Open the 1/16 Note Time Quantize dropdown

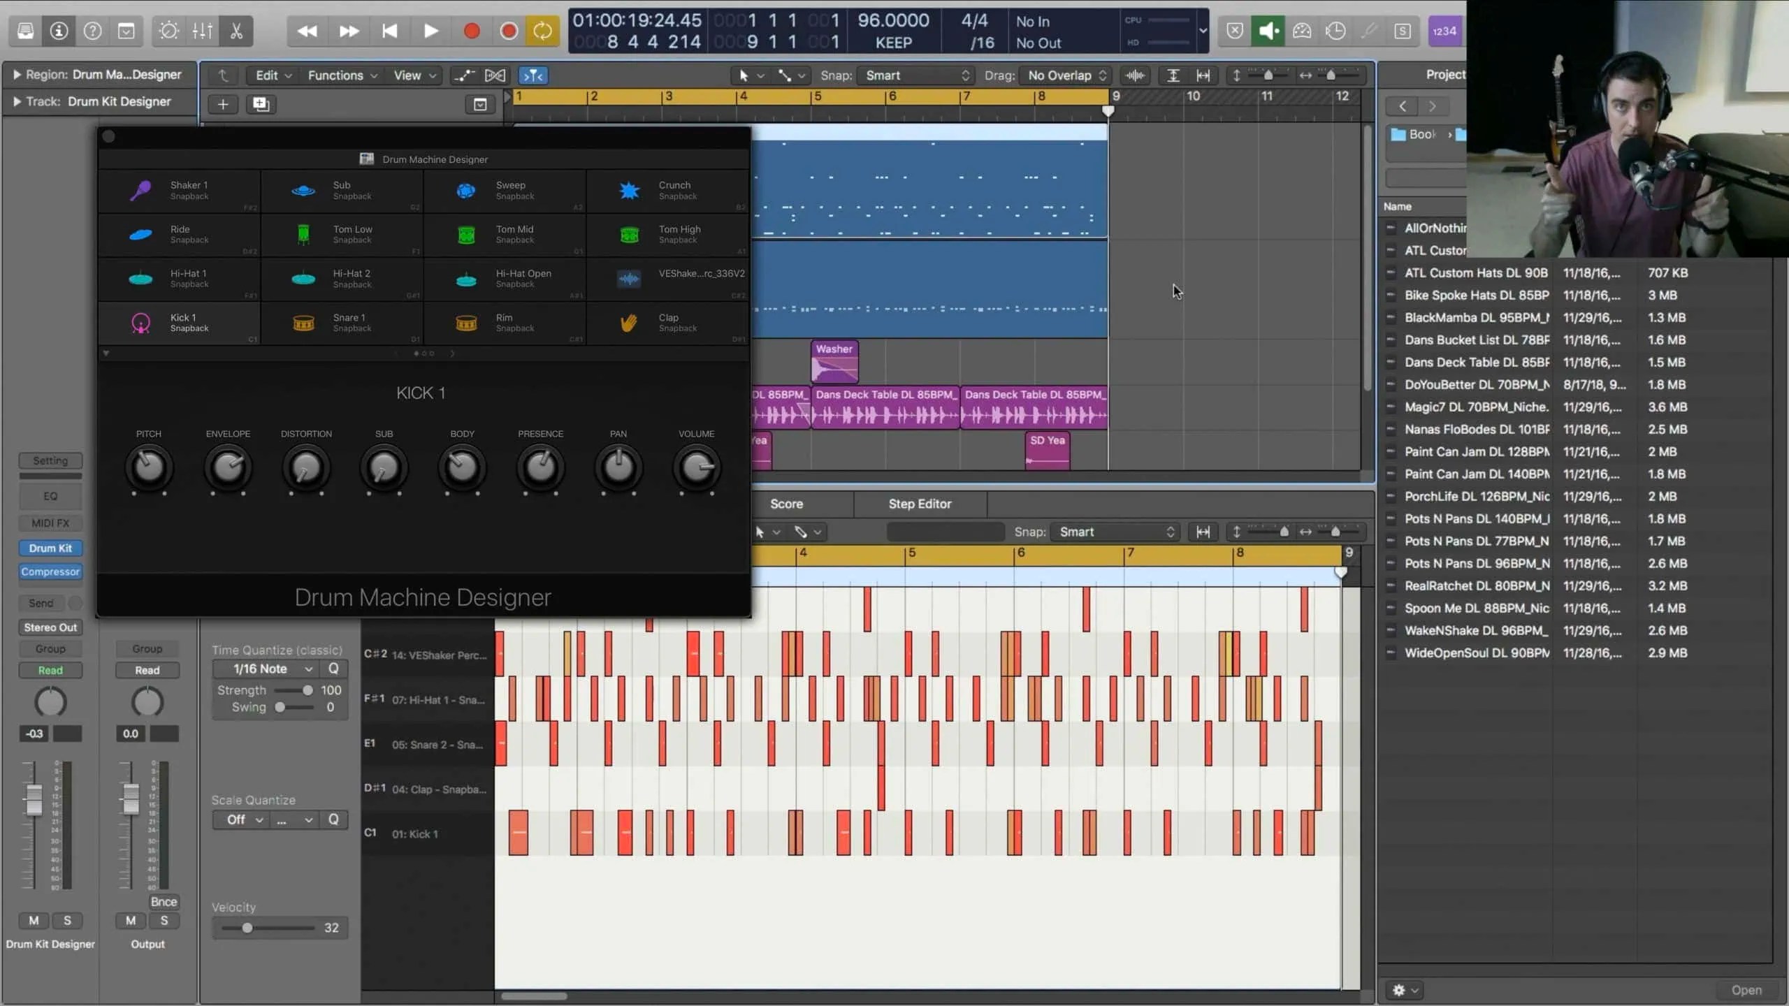266,669
